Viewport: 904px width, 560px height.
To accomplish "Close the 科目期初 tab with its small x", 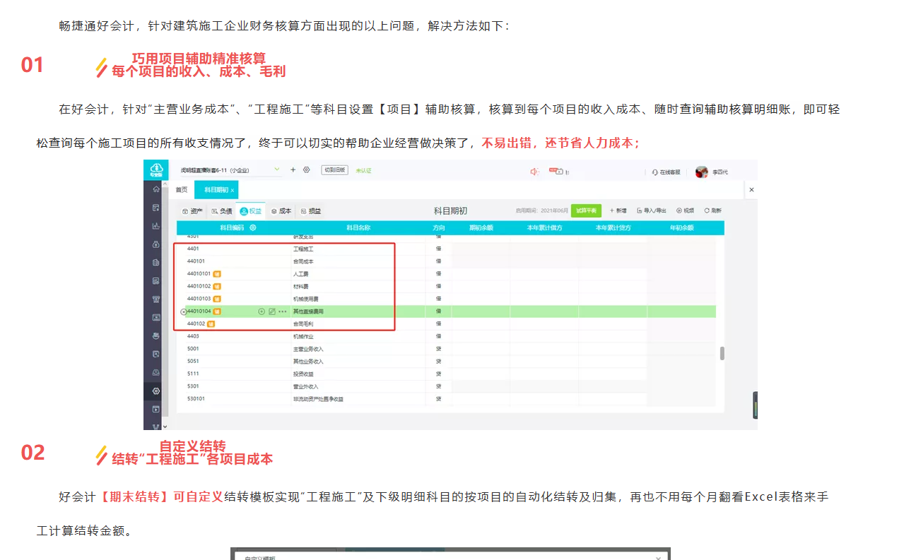I will 233,190.
